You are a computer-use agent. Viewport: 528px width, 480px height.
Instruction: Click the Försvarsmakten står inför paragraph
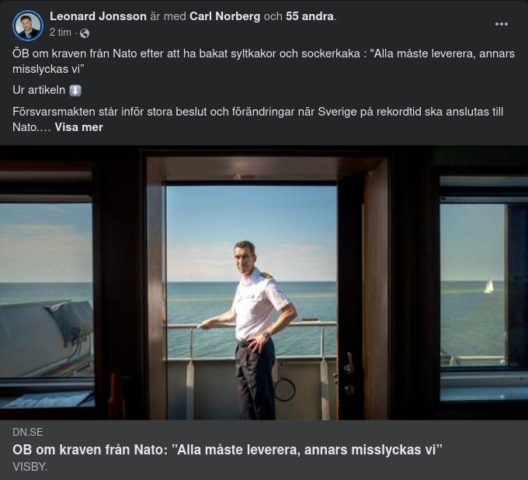click(258, 119)
